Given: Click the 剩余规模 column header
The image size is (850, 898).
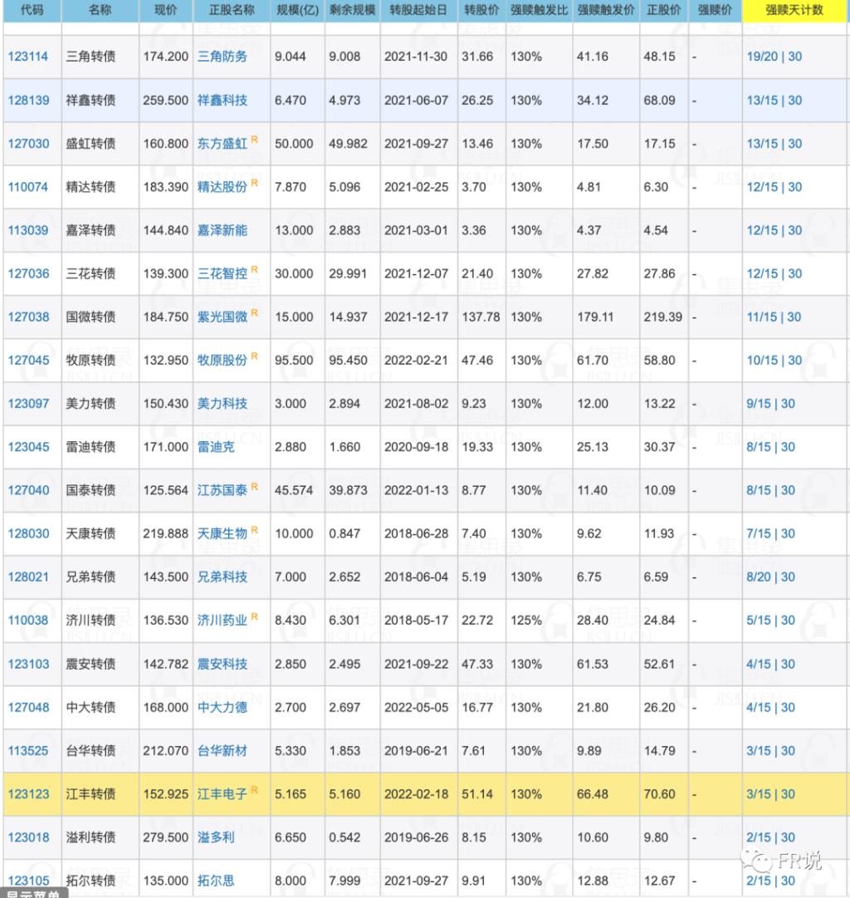Looking at the screenshot, I should 352,11.
